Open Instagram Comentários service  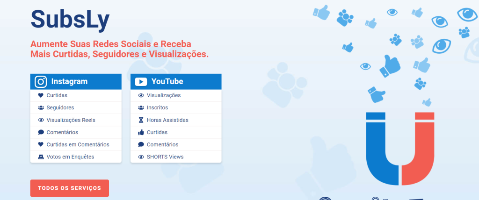pyautogui.click(x=76, y=132)
